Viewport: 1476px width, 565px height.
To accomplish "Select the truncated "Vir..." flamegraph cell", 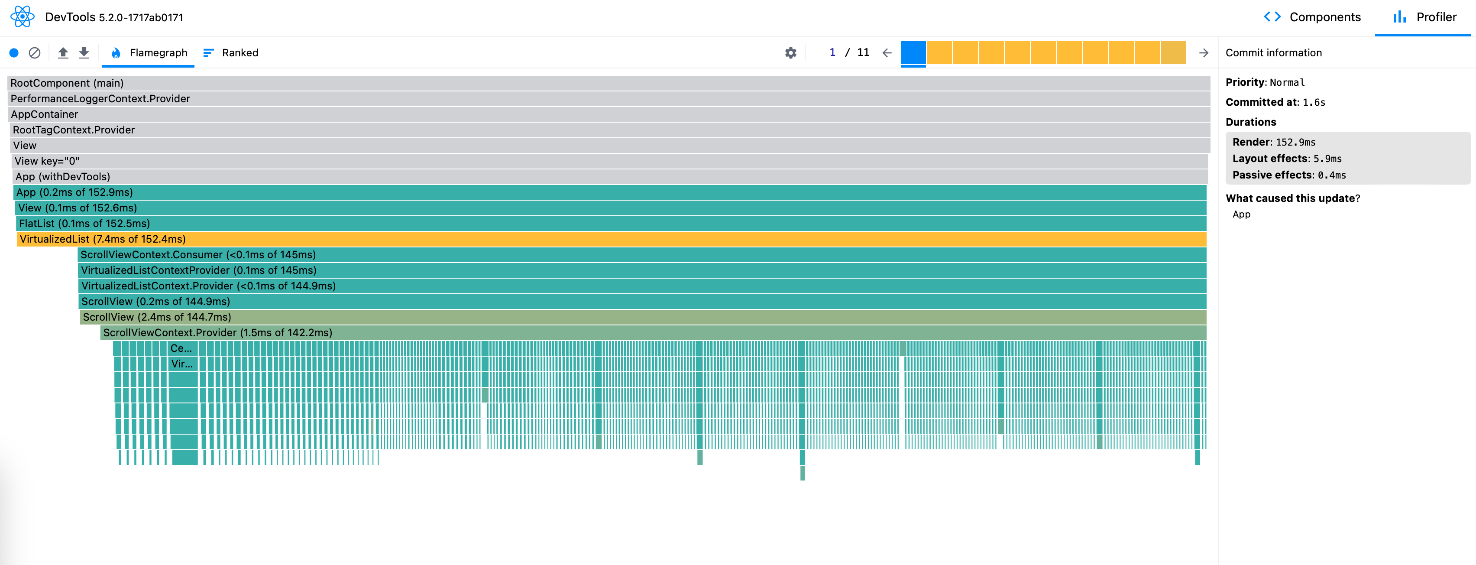I will (183, 364).
